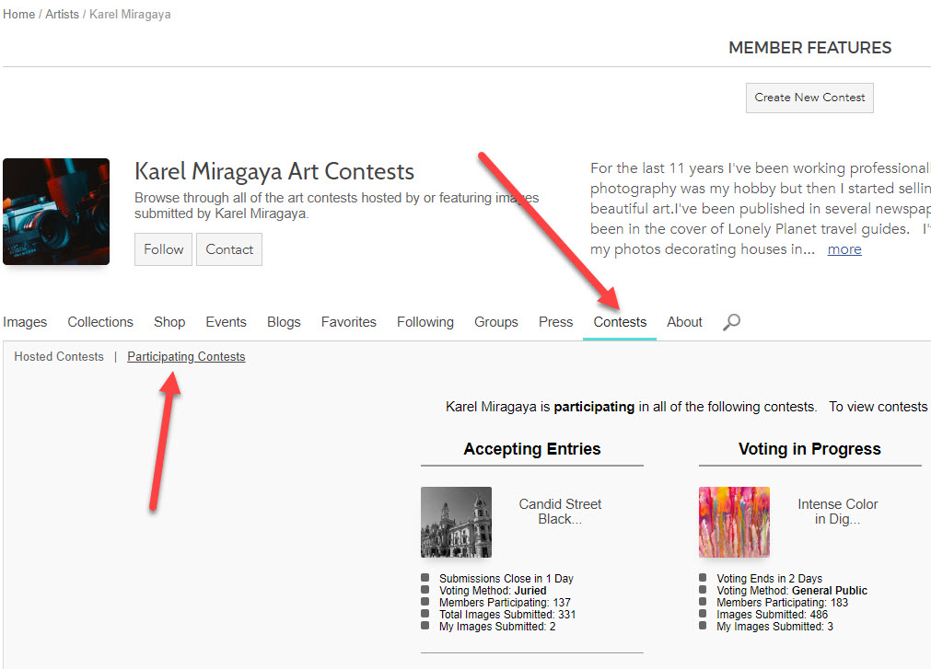Viewport: 931px width, 669px height.
Task: Open the Intense Color contest thumbnail
Action: point(734,522)
